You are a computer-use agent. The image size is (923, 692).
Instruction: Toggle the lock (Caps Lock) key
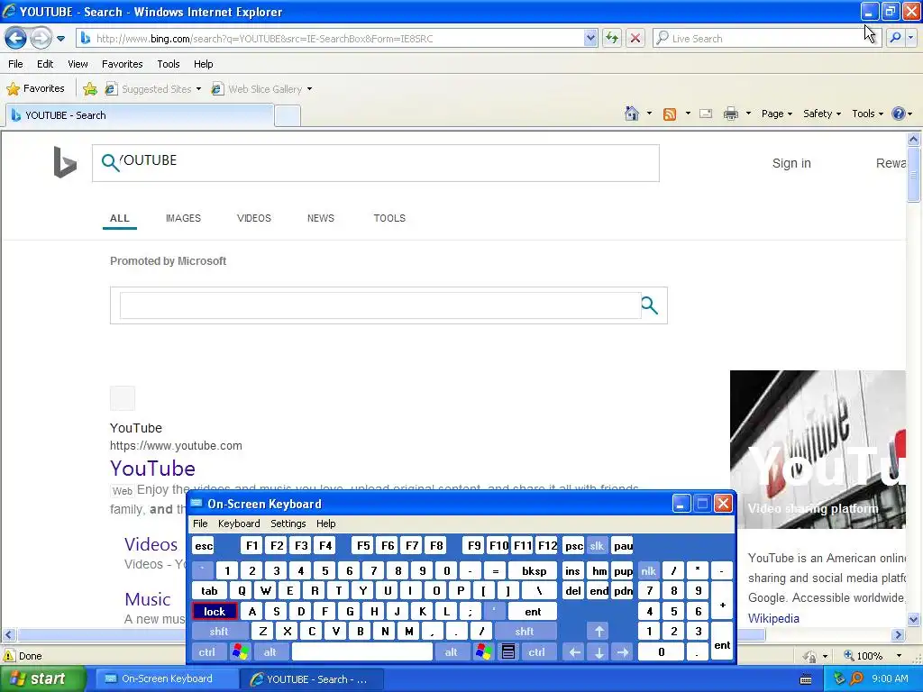[x=215, y=612]
